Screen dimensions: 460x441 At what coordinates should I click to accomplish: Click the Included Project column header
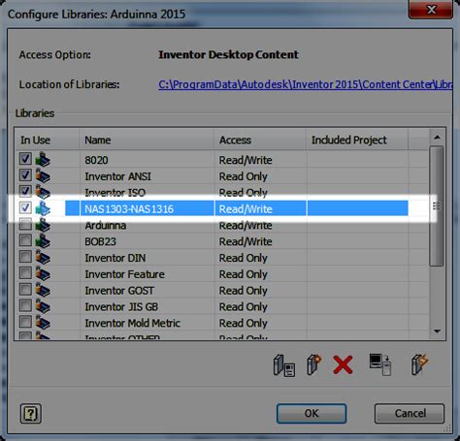[x=357, y=140]
